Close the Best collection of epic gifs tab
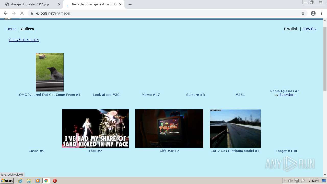The image size is (327, 184). click(x=120, y=4)
